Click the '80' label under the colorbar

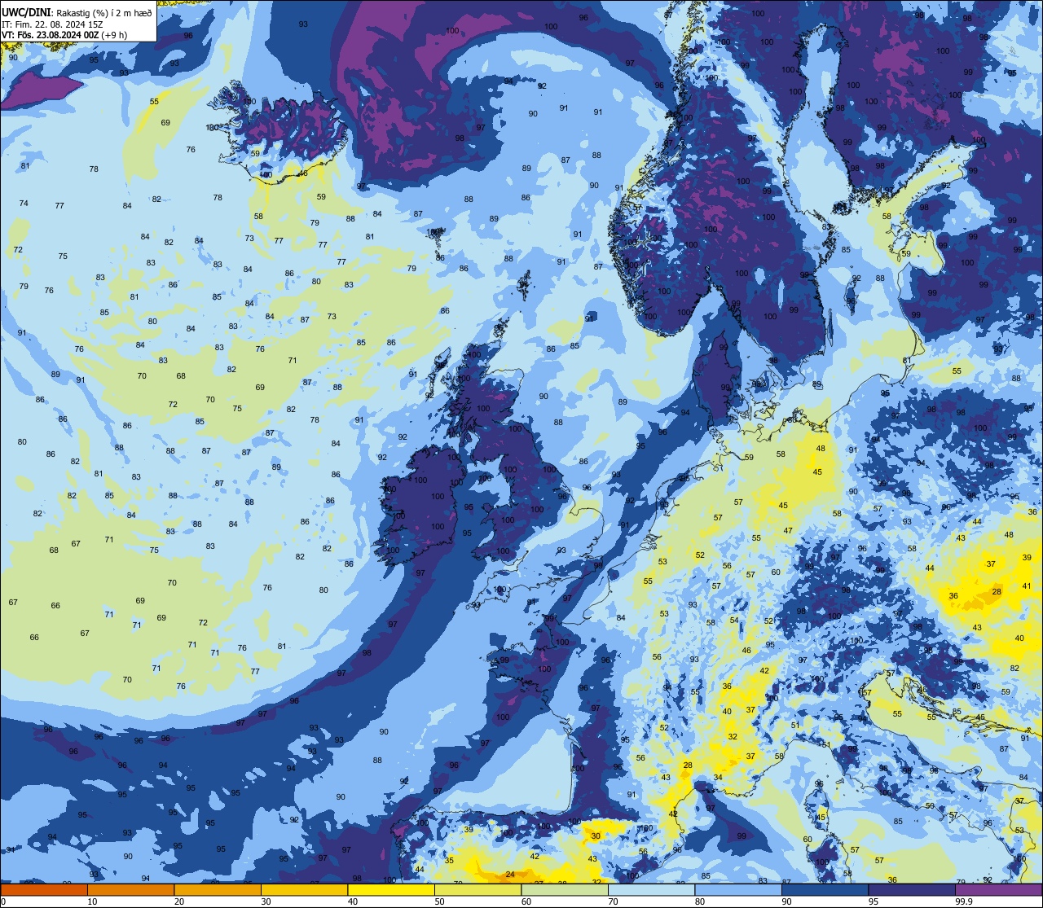click(x=701, y=901)
